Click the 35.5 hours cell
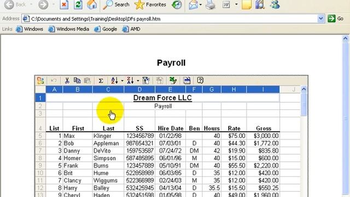350x197 pixels. [212, 188]
